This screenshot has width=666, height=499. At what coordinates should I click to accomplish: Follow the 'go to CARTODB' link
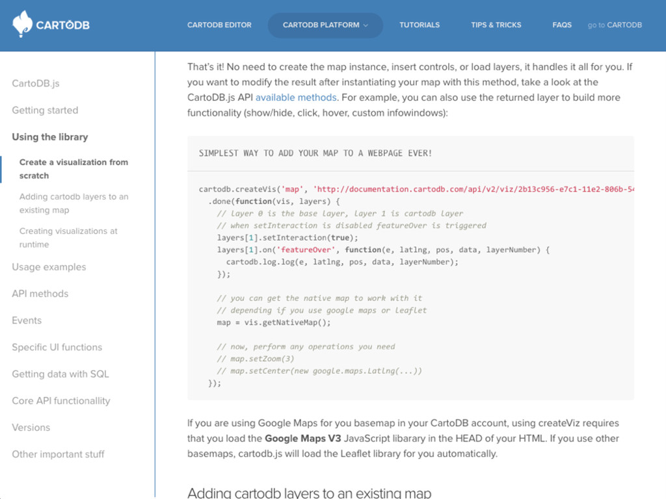coord(615,25)
